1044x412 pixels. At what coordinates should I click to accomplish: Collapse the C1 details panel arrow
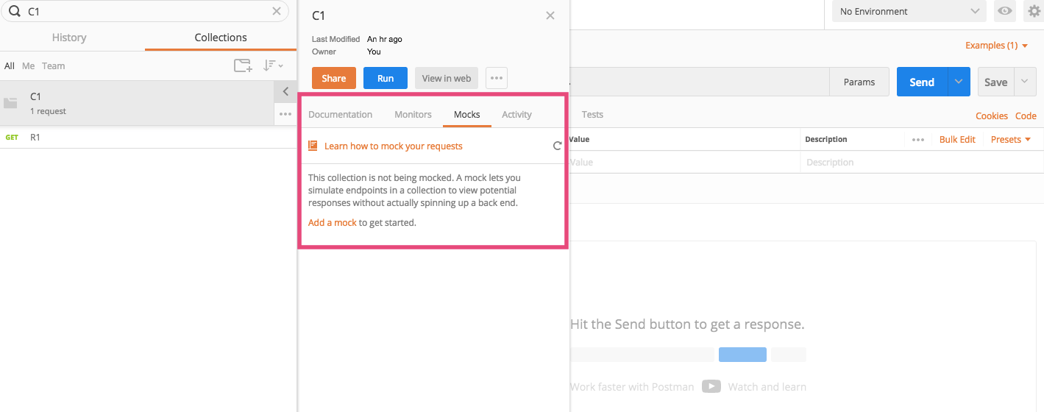(x=285, y=92)
